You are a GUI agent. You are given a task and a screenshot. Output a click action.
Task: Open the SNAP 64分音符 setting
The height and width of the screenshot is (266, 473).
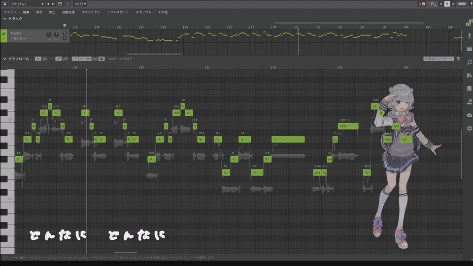(x=120, y=59)
